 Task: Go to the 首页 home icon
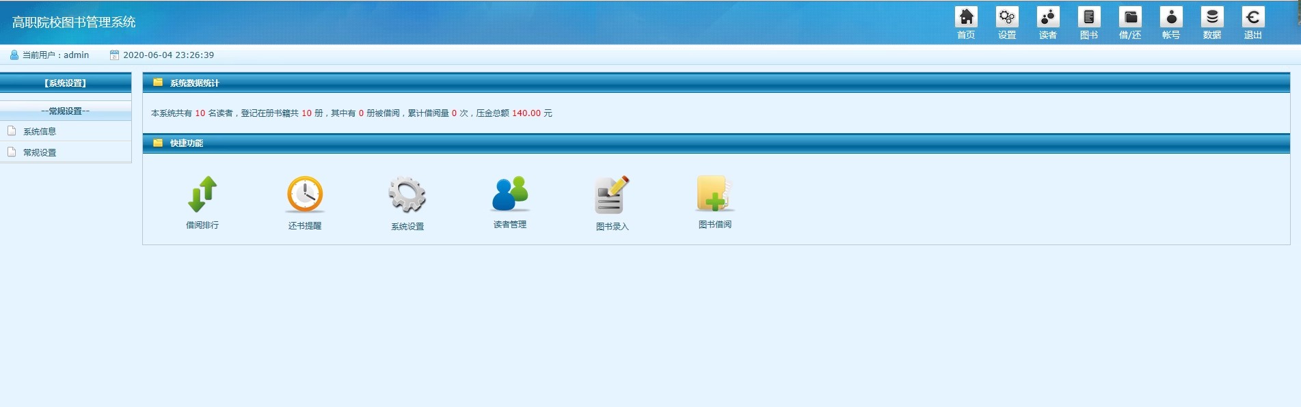pos(966,17)
